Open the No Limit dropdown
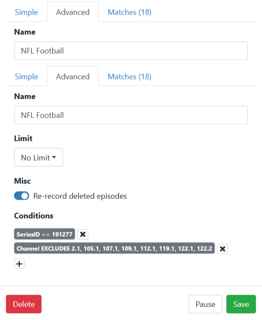This screenshot has height=320, width=262. coord(39,158)
